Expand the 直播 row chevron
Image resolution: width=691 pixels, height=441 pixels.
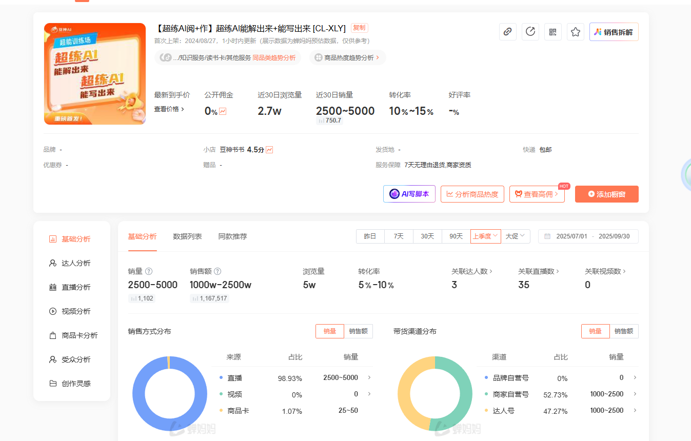(x=369, y=377)
